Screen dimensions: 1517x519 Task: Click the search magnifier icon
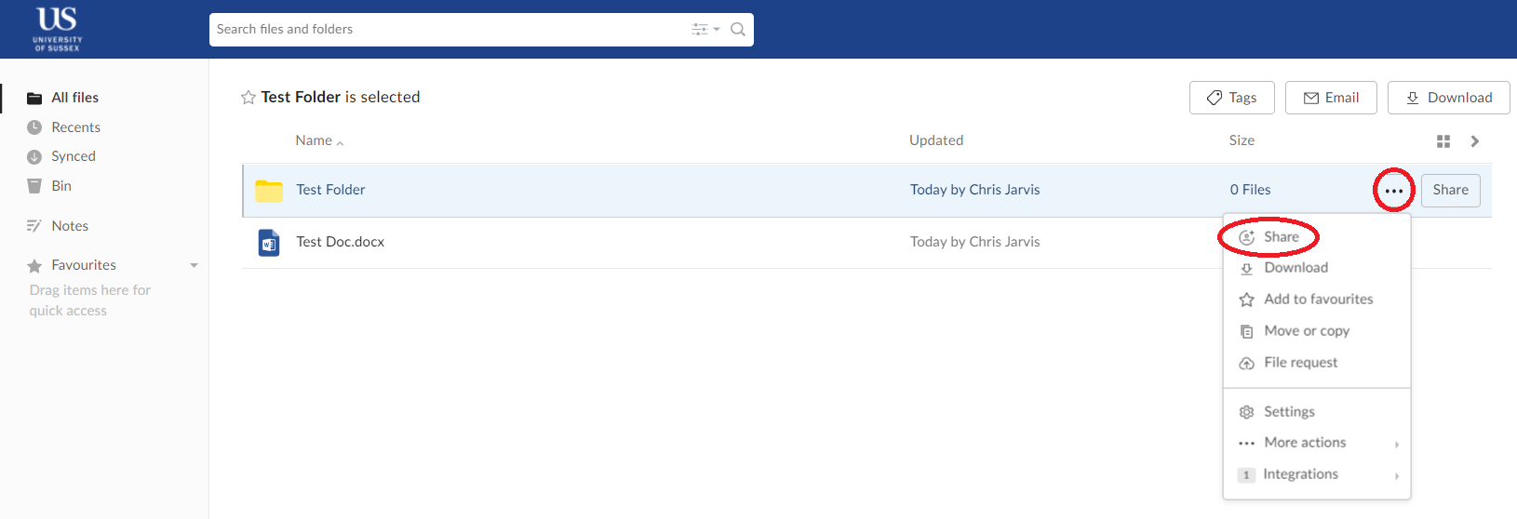pos(738,30)
